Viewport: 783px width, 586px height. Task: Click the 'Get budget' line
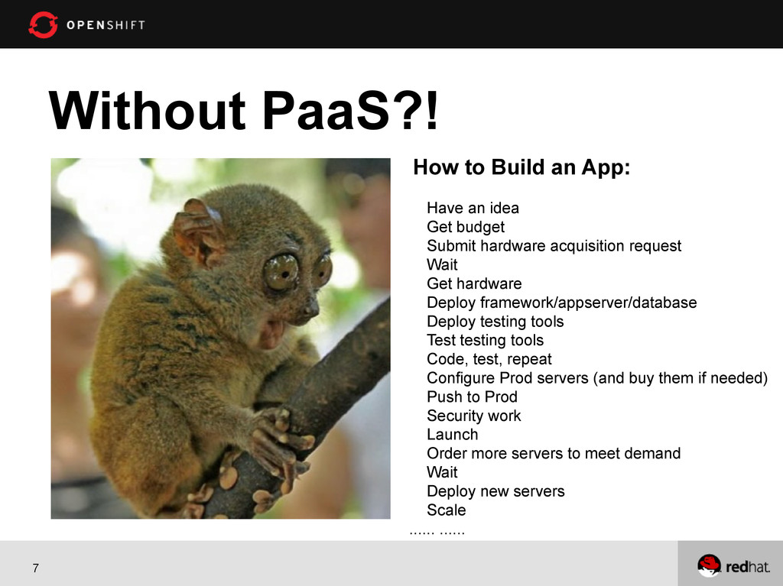tap(466, 227)
